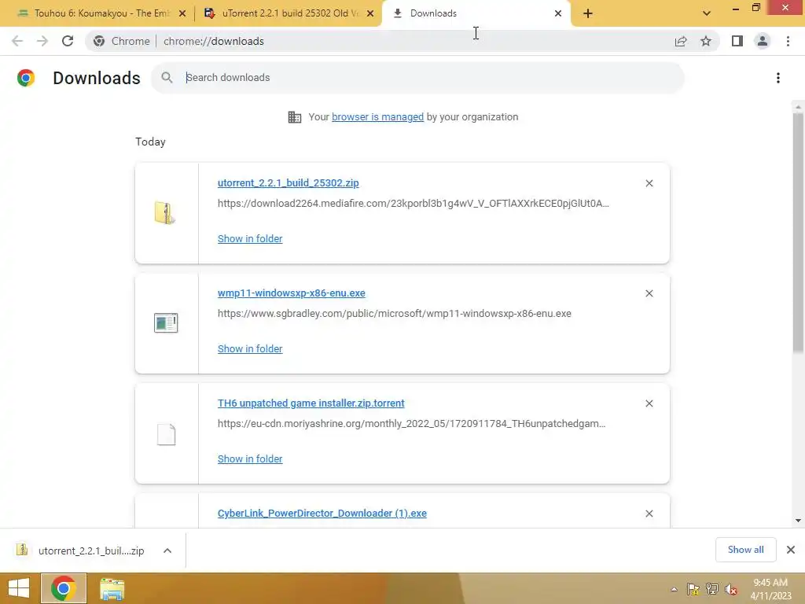Open Chrome three-dot menu in toolbar
This screenshot has height=604, width=805.
(x=788, y=41)
